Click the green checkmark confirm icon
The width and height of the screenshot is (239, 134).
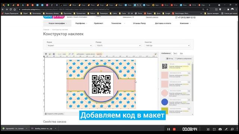[x=155, y=54]
